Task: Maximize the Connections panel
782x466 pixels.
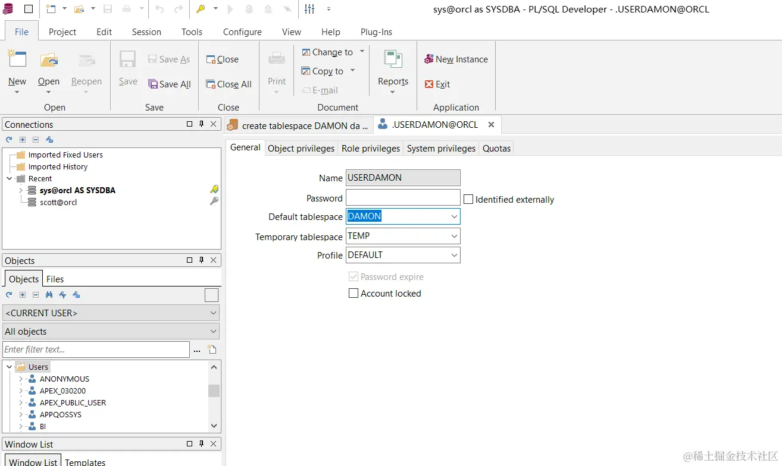Action: click(189, 124)
